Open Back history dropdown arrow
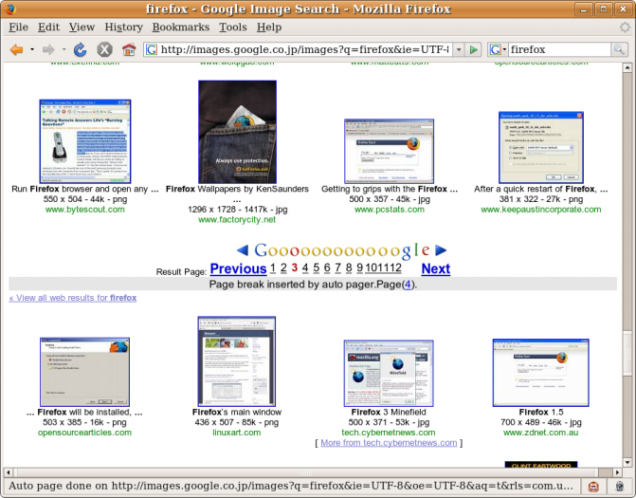Image resolution: width=636 pixels, height=498 pixels. click(32, 50)
